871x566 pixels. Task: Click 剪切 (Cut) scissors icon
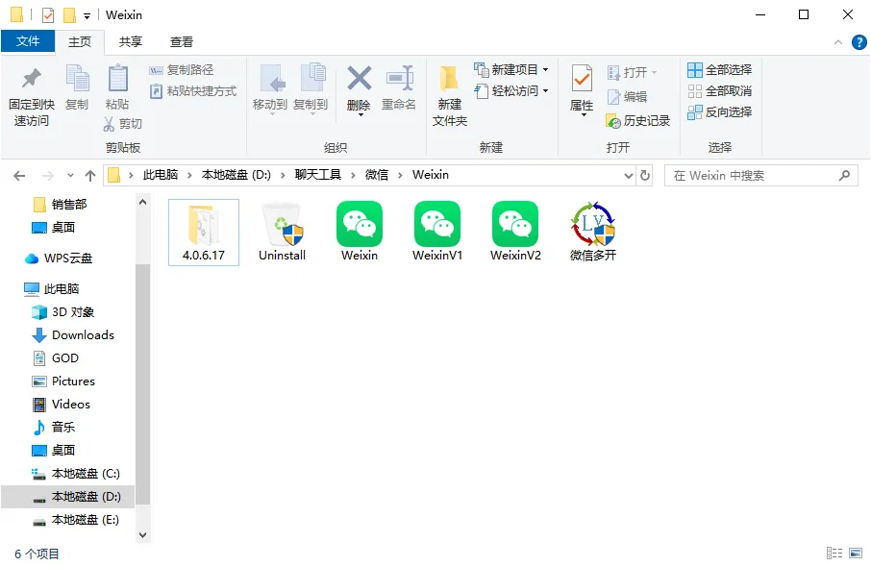(x=109, y=123)
